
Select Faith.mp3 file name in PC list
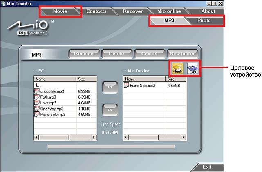[x=48, y=97]
